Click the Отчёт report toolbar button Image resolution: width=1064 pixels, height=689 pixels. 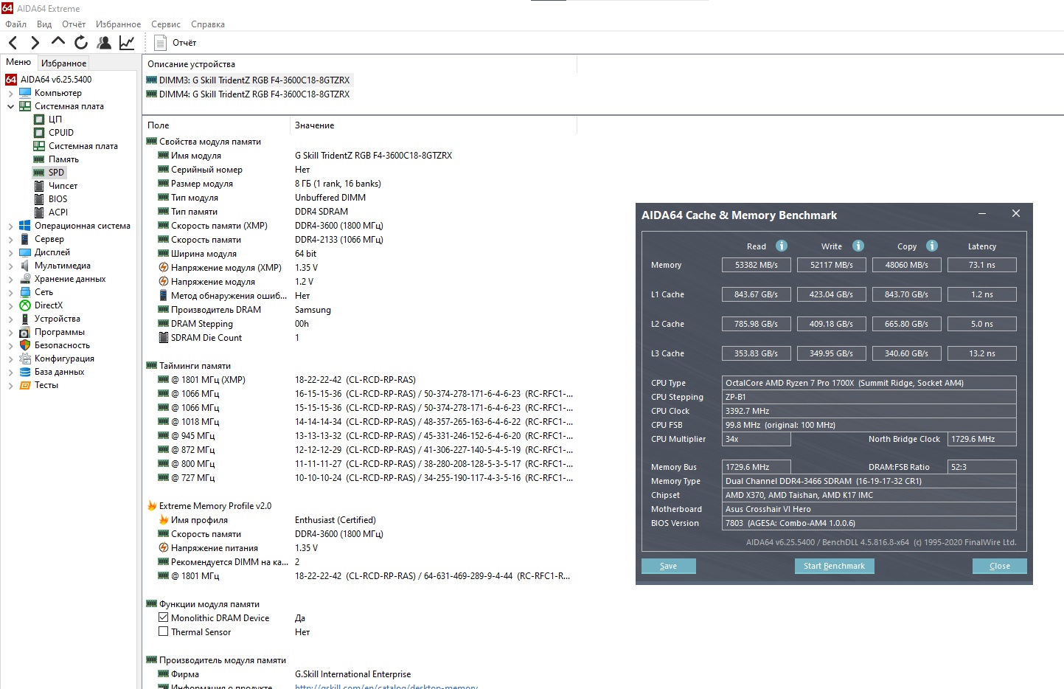pos(175,43)
